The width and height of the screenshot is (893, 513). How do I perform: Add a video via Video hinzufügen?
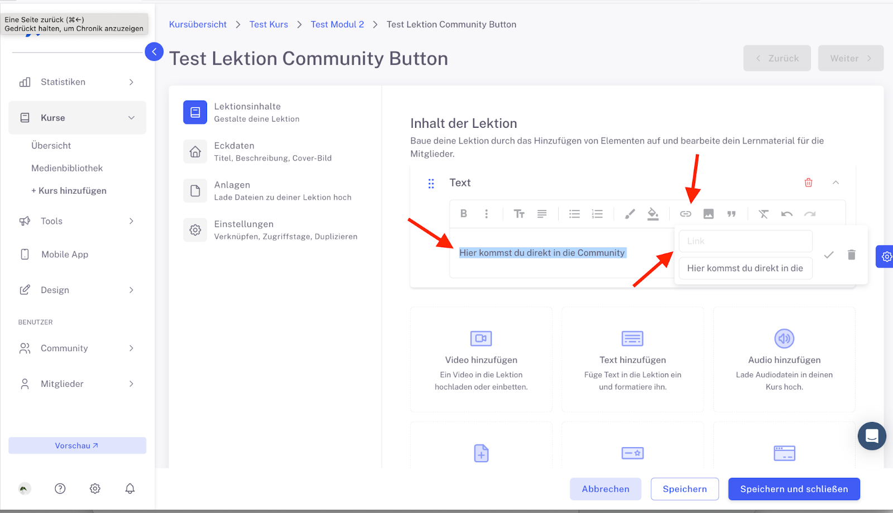tap(481, 359)
